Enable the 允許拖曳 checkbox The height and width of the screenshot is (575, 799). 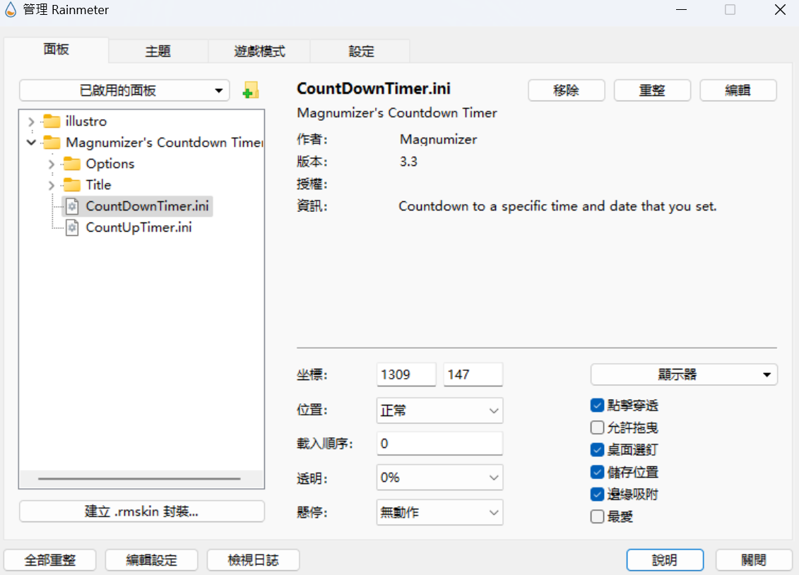point(597,427)
